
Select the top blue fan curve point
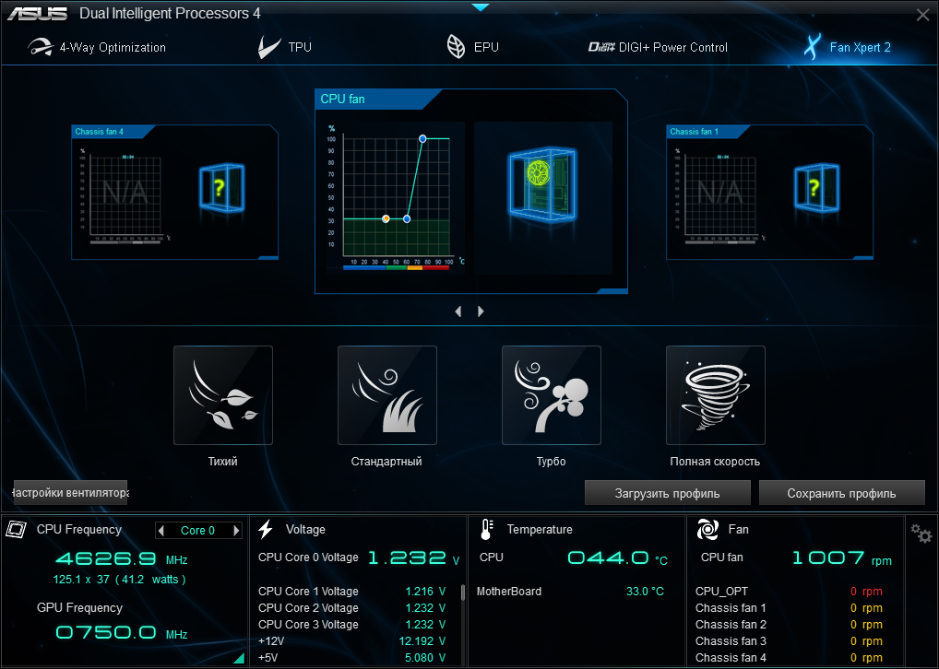click(422, 139)
